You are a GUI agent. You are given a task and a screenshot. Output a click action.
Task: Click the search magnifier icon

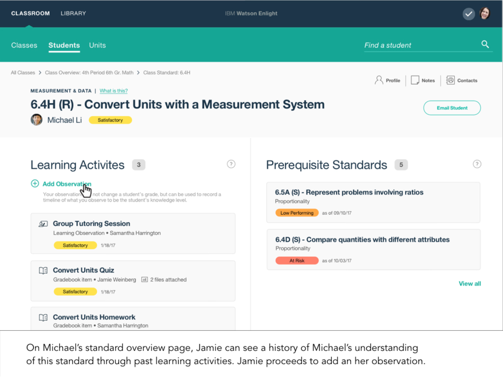485,44
